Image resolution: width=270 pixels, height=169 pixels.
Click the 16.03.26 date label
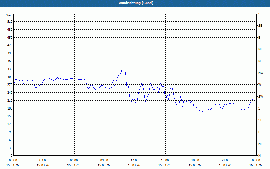pos(255,165)
